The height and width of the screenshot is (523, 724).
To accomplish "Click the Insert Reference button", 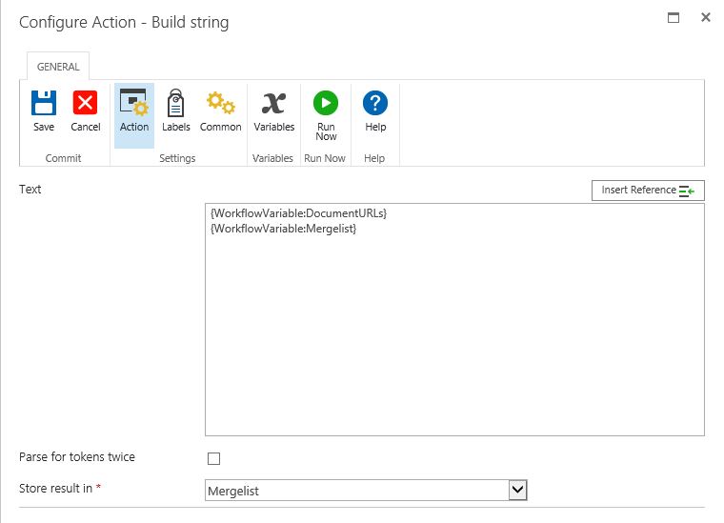I will (648, 191).
